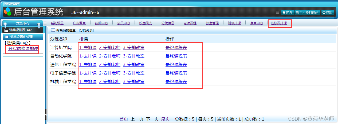Click the 首页 home button
338x124 pixels.
coord(287,13)
